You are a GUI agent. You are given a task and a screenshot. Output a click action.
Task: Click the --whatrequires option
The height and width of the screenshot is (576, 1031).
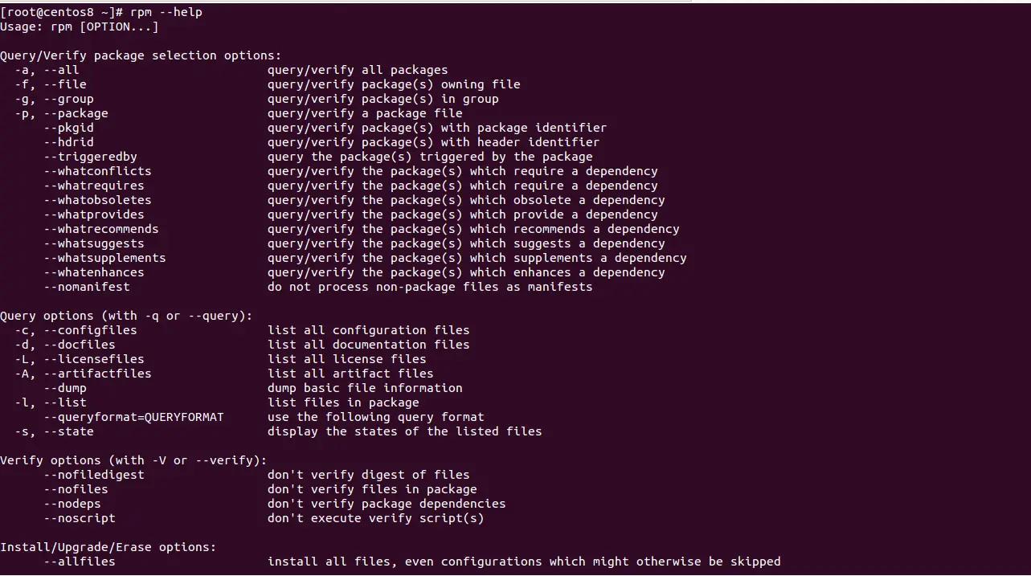tap(94, 186)
